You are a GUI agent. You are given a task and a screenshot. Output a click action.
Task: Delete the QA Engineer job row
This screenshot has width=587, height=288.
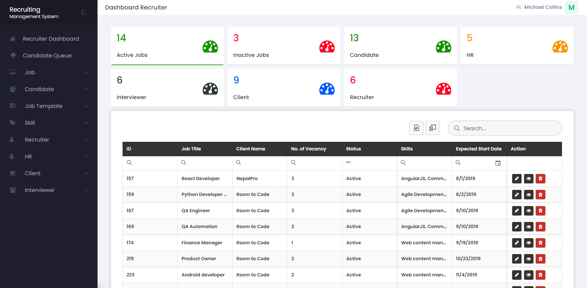540,211
